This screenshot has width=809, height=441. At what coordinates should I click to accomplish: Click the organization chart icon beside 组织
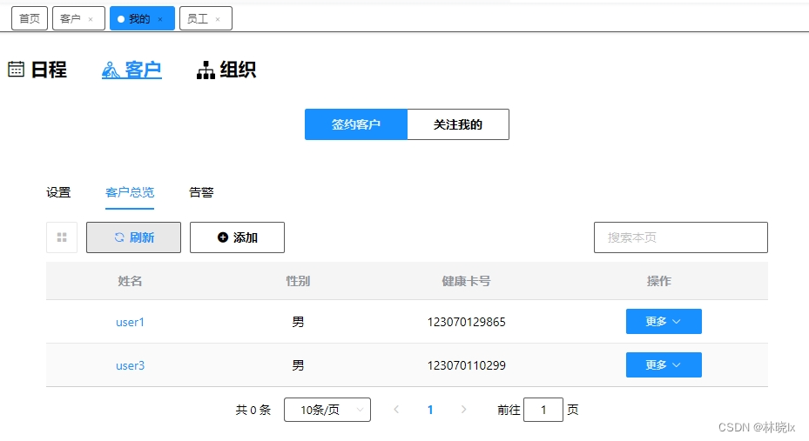point(206,70)
